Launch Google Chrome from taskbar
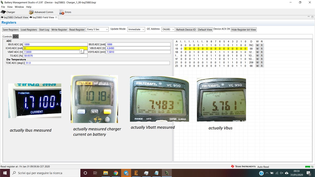This screenshot has height=177, width=315. coord(116,173)
